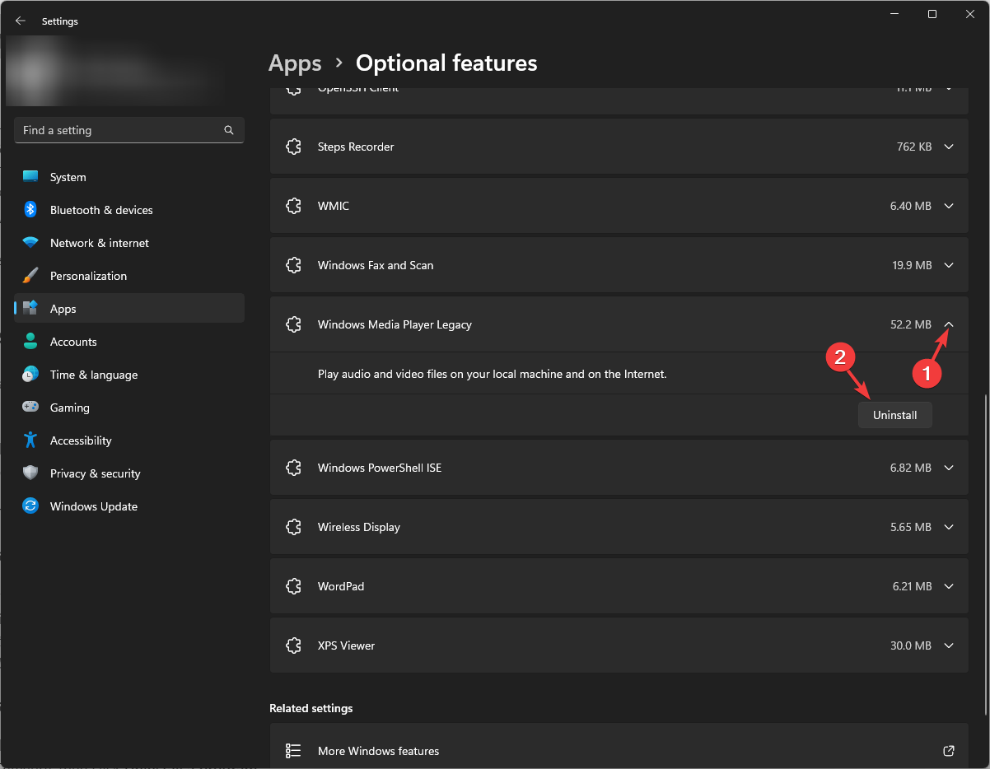Click the Bluetooth icon in sidebar

point(30,210)
